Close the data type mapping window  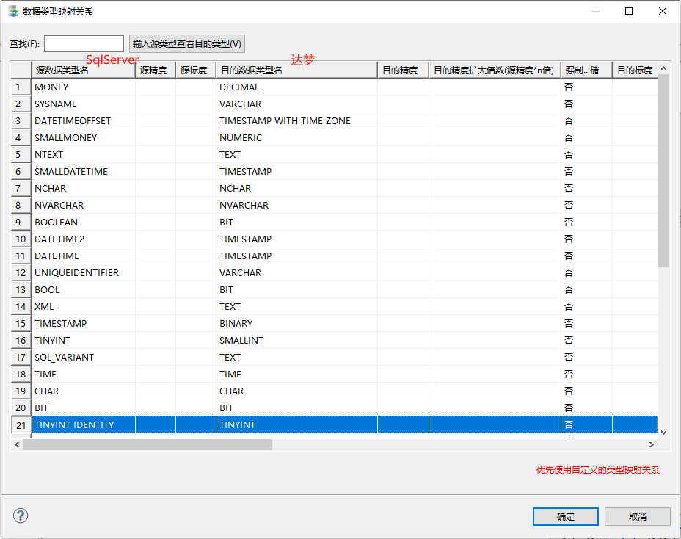(x=663, y=11)
